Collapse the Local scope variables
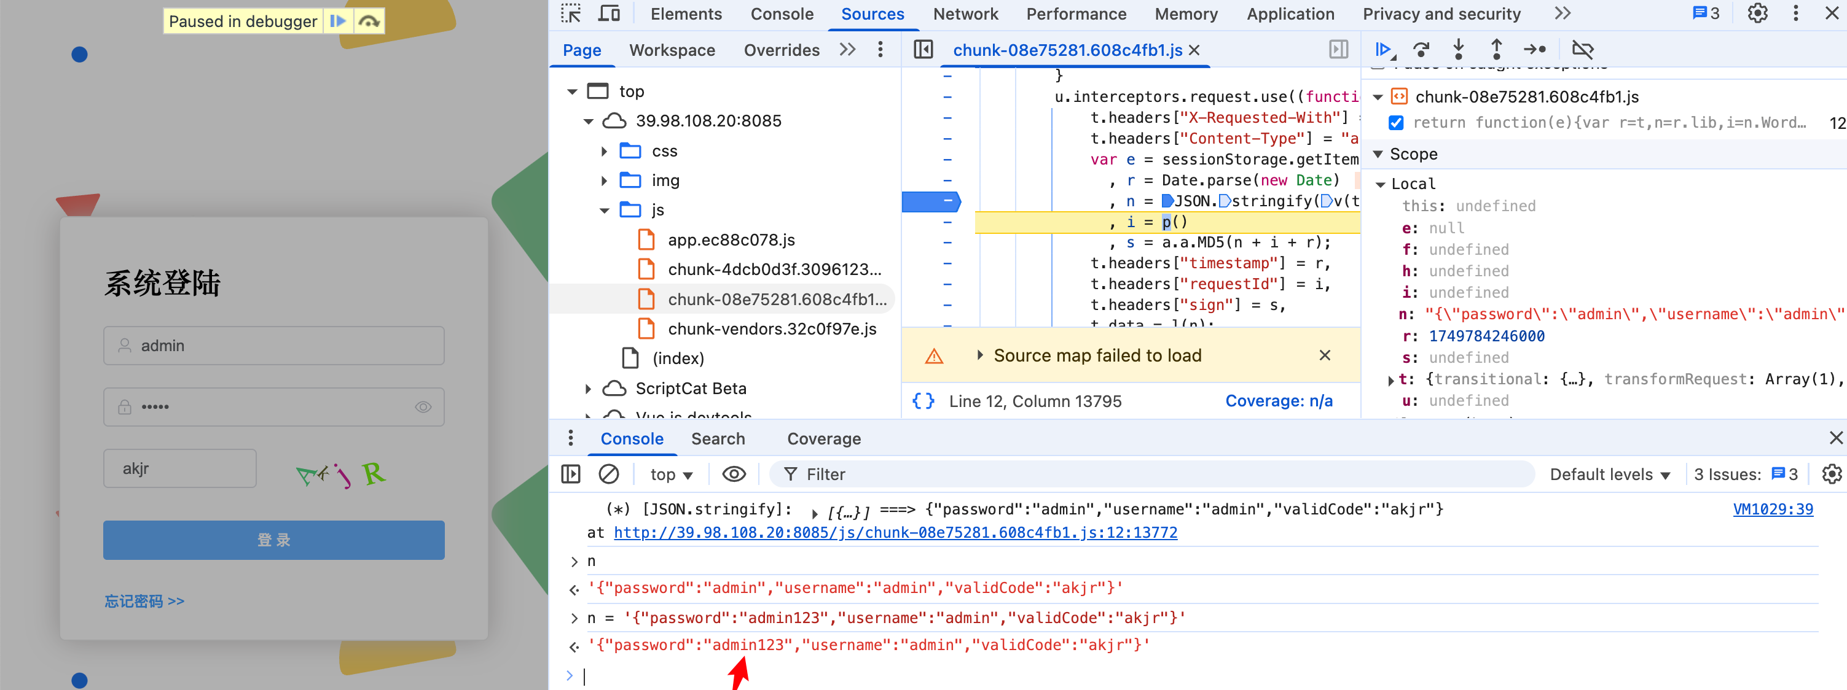 pos(1380,184)
